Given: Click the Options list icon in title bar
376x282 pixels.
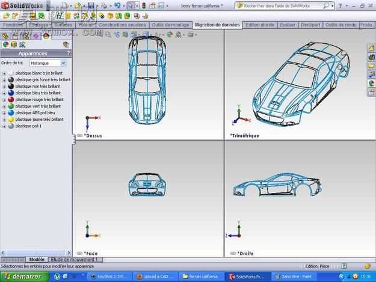Looking at the screenshot, I should [x=161, y=5].
